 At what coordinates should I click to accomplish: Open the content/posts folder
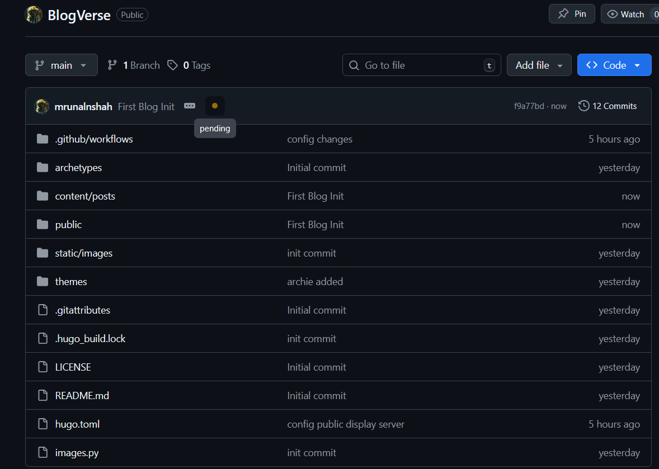(85, 196)
